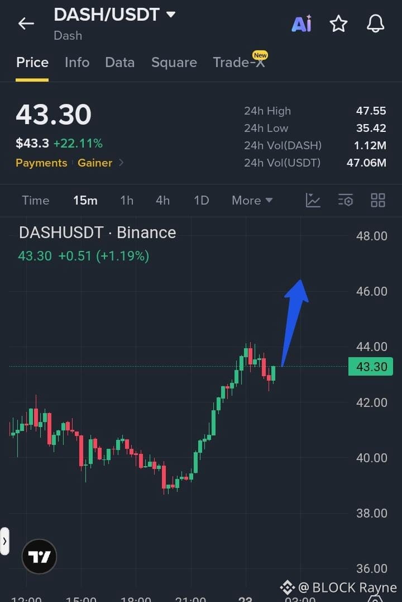Viewport: 402px width, 602px height.
Task: Select the 15m interval
Action: pyautogui.click(x=85, y=201)
